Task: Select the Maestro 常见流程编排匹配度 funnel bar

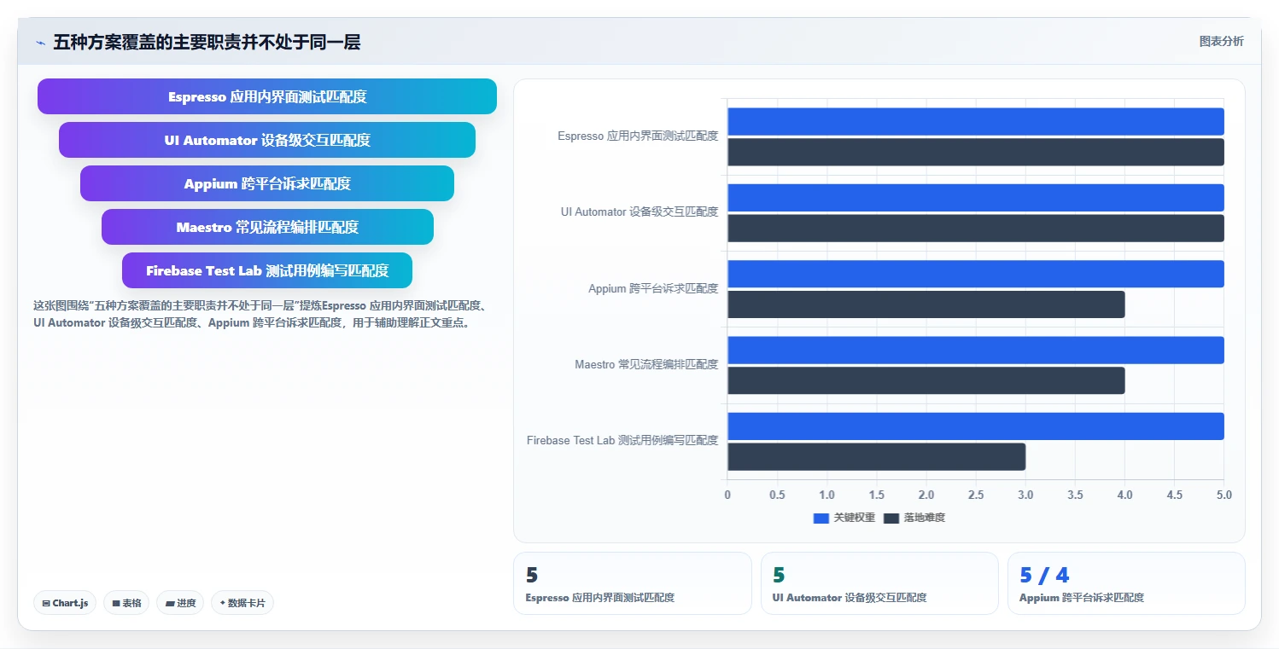Action: (x=267, y=227)
